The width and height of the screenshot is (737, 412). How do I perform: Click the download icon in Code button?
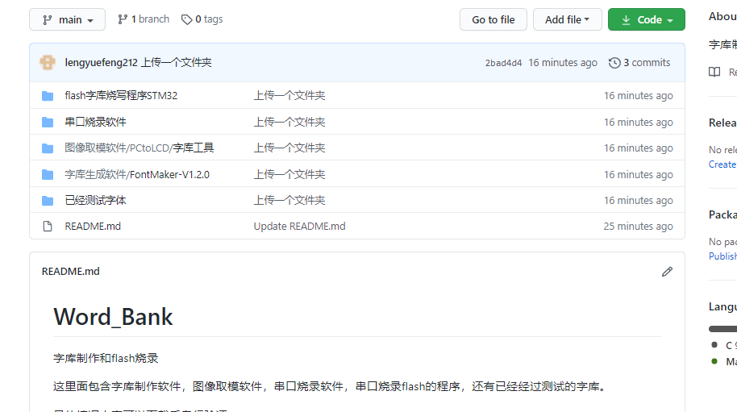(626, 19)
